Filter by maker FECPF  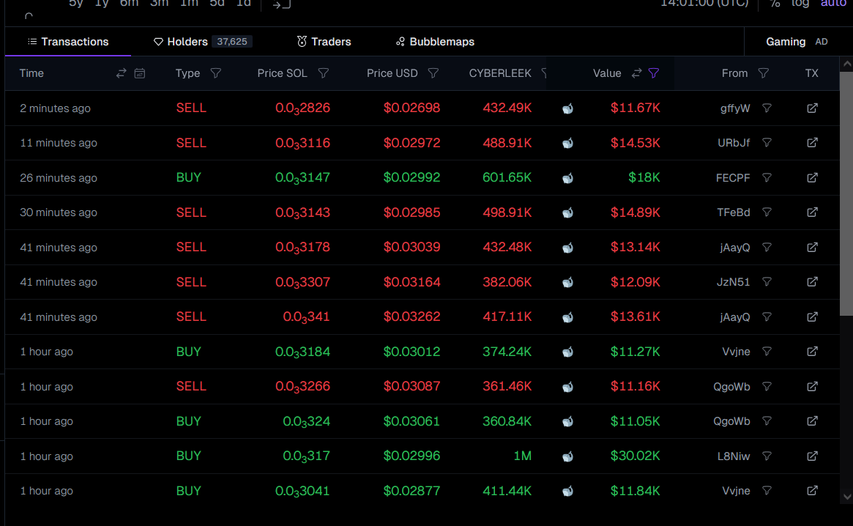click(x=767, y=177)
